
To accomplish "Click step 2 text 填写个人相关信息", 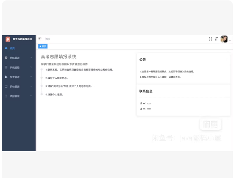I will click(x=57, y=78).
